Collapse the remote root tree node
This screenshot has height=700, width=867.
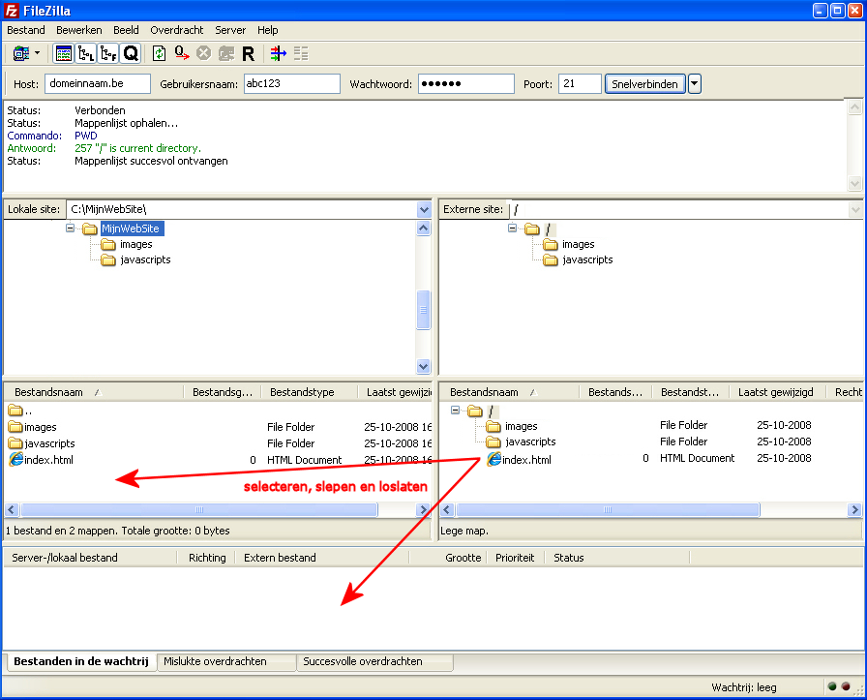pyautogui.click(x=512, y=228)
